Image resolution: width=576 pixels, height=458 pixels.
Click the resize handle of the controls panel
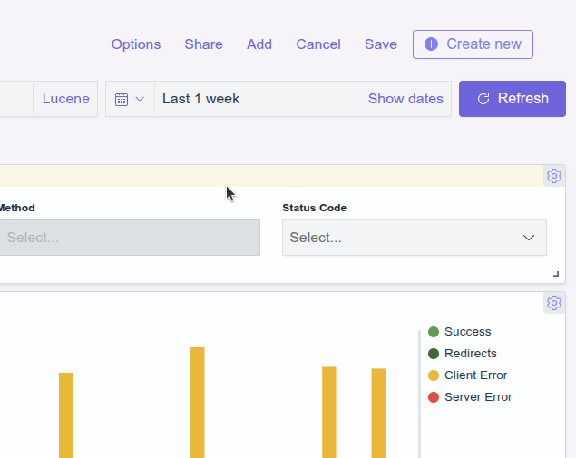(555, 274)
